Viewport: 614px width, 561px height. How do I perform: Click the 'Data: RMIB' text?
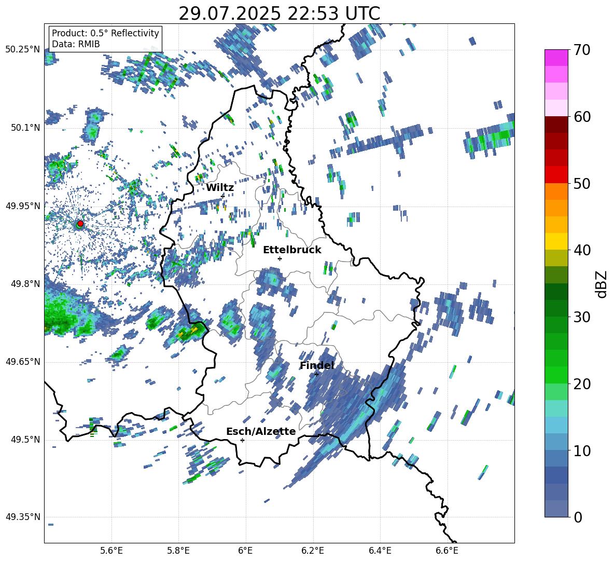click(76, 44)
